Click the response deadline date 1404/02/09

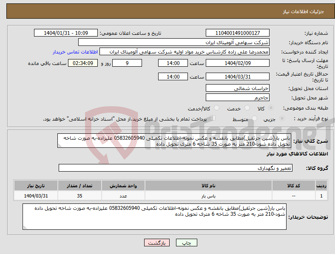(238, 63)
